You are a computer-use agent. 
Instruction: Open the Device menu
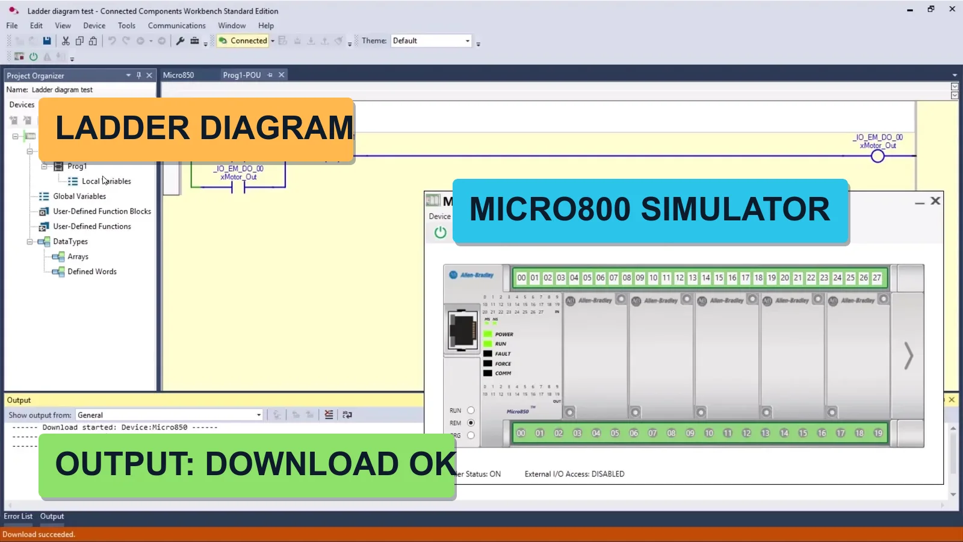[x=94, y=26]
